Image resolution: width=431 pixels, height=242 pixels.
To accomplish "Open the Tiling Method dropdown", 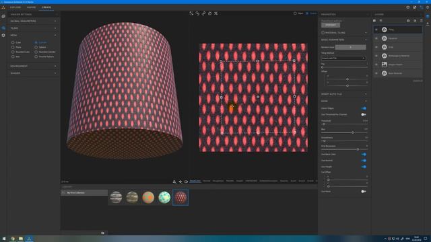I will pos(343,58).
